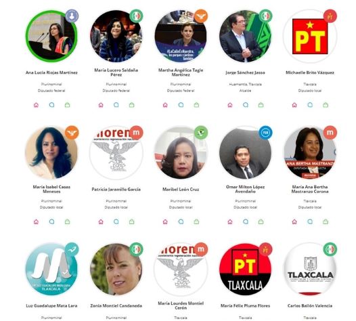The image size is (356, 321).
Task: Click the green bag icon under Omar Milton López Avendaño
Action: 261,221
